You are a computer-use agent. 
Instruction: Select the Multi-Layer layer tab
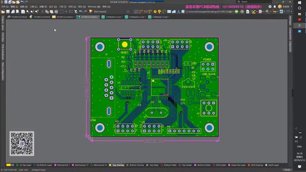pyautogui.click(x=272, y=165)
